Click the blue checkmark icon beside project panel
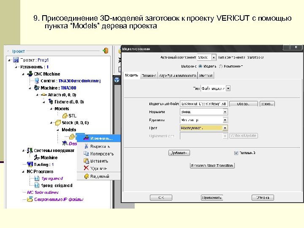The image size is (304, 228). coord(117,80)
